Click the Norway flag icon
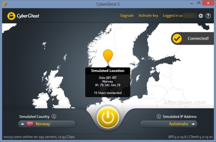216x142 pixels. point(30,124)
